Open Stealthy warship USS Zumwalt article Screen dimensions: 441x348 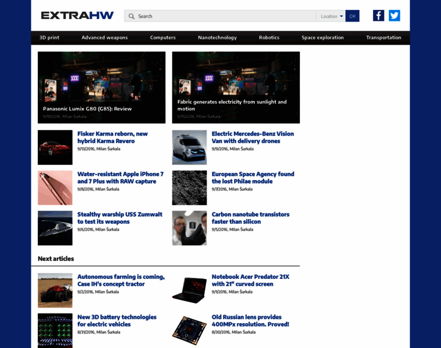(120, 218)
